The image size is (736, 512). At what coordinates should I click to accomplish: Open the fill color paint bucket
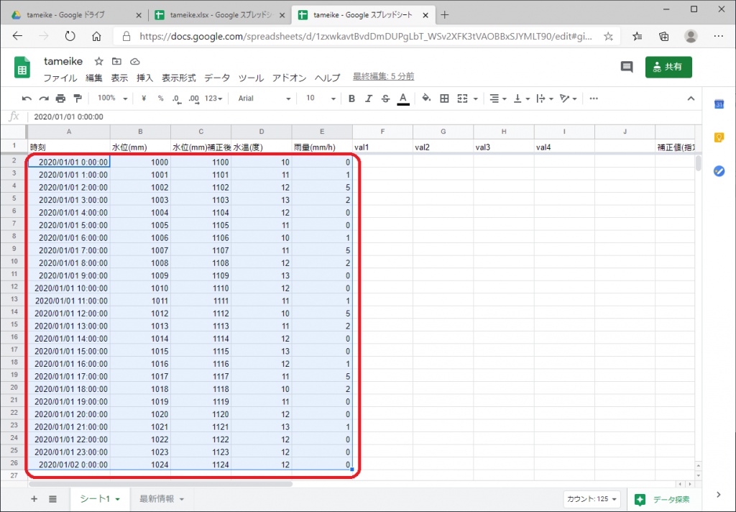pos(425,99)
